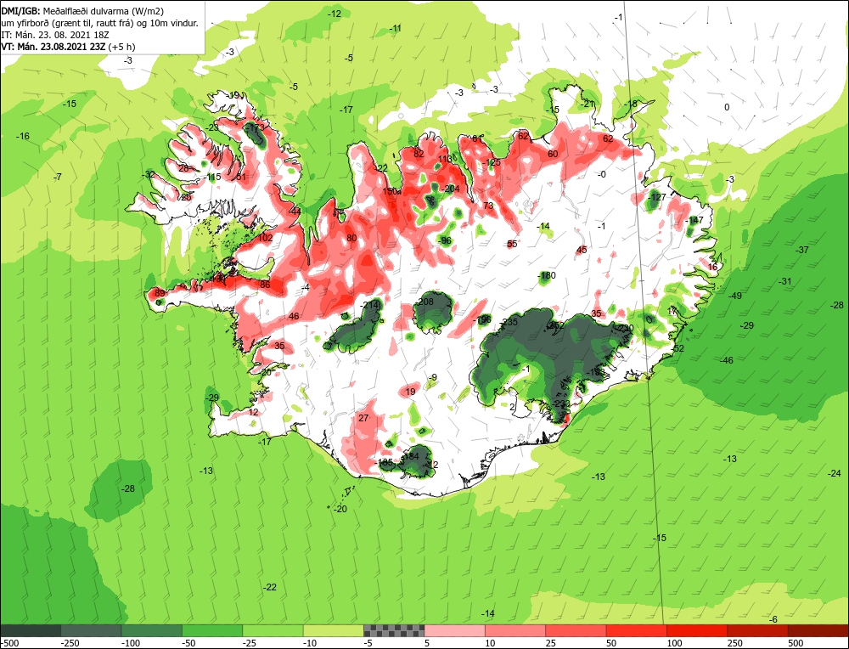Screen dimensions: 849x649
Task: Click the '-196' value on the map
Action: pyautogui.click(x=482, y=319)
